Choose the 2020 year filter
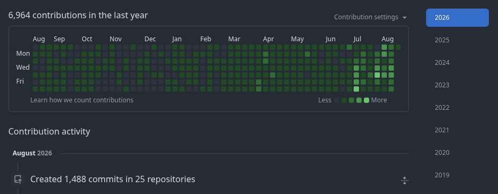Screen dimensions: 498x194 click(x=442, y=153)
